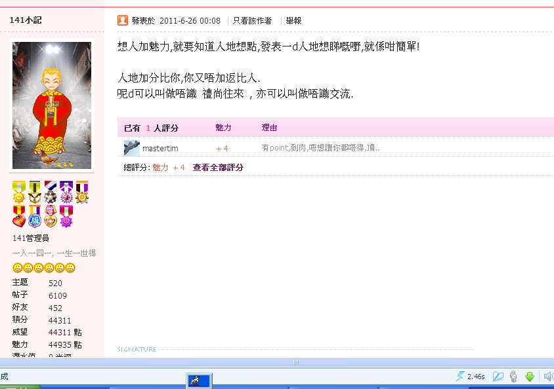This screenshot has height=389, width=554.
Task: Open the 141小記 user profile name
Action: pos(26,20)
